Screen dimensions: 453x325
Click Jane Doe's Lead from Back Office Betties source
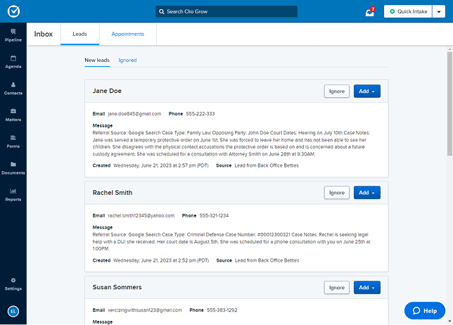tap(267, 165)
